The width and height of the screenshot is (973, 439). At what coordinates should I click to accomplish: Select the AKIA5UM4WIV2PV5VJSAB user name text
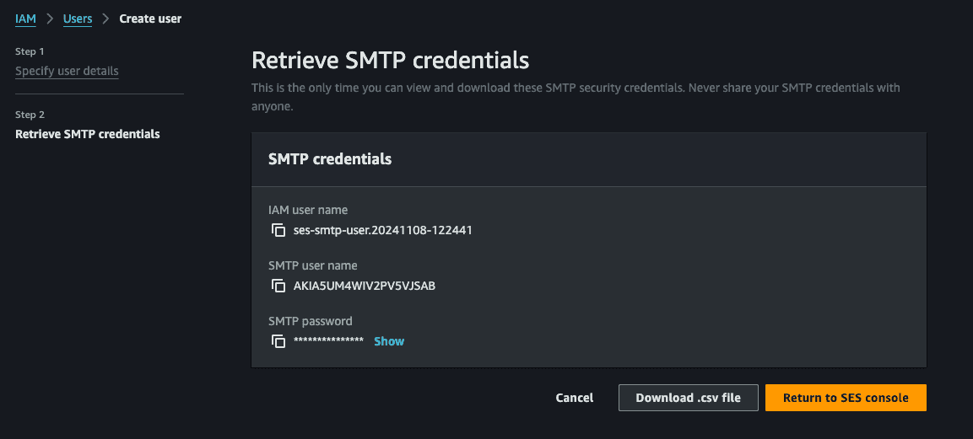(x=365, y=286)
